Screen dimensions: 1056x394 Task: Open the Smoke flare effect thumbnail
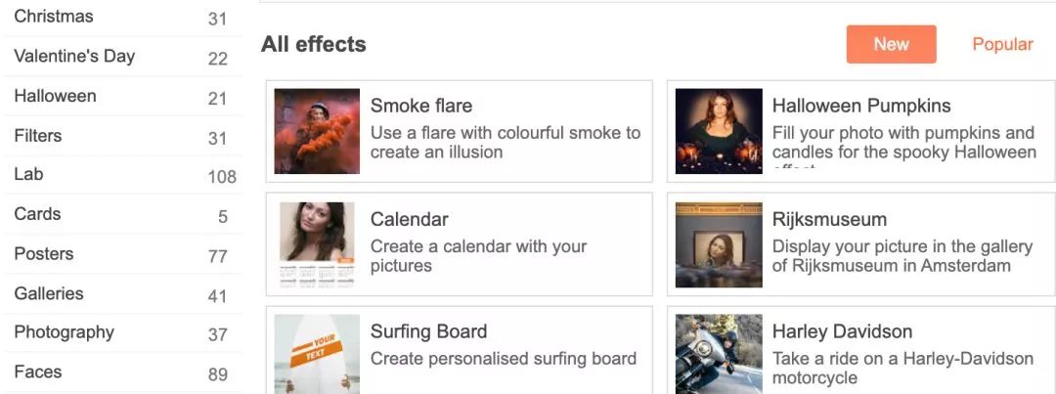(317, 131)
